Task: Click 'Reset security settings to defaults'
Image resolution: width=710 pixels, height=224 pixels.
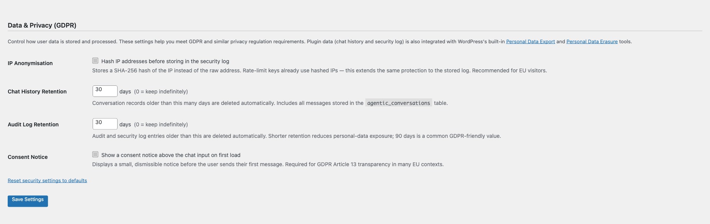Action: (47, 180)
